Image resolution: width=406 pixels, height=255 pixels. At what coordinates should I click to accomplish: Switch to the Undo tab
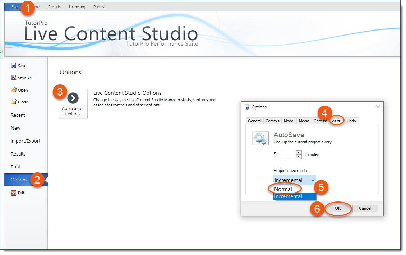click(x=351, y=121)
